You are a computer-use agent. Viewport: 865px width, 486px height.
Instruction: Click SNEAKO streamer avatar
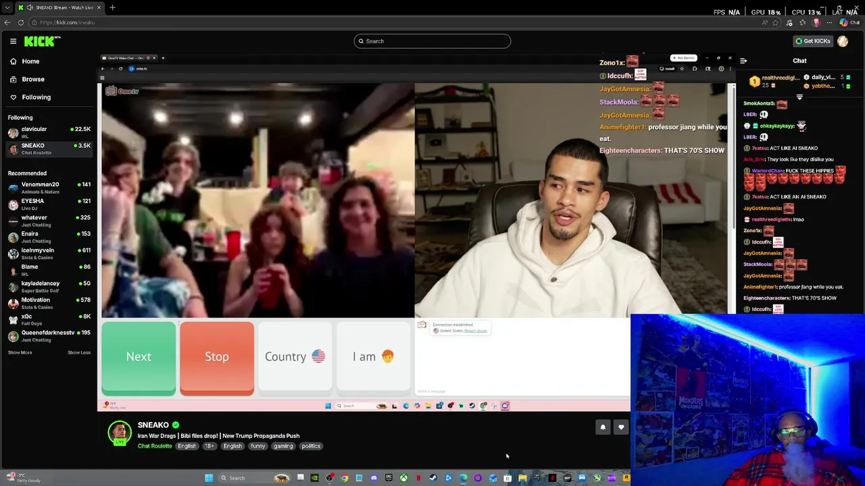point(120,433)
